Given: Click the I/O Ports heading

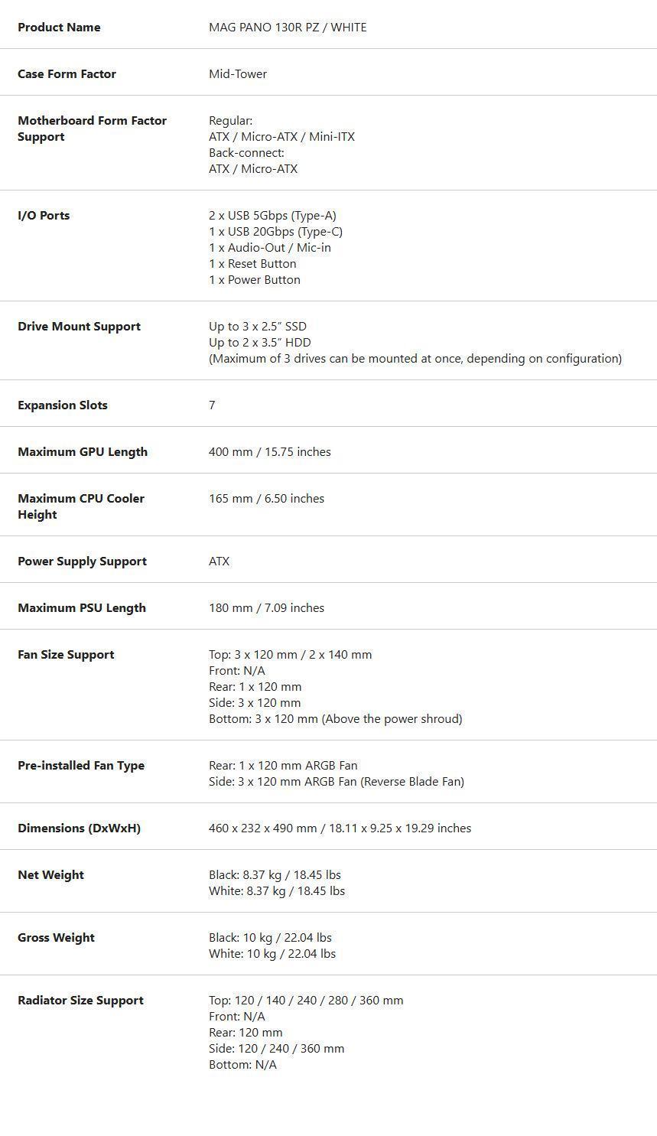Looking at the screenshot, I should coord(44,216).
